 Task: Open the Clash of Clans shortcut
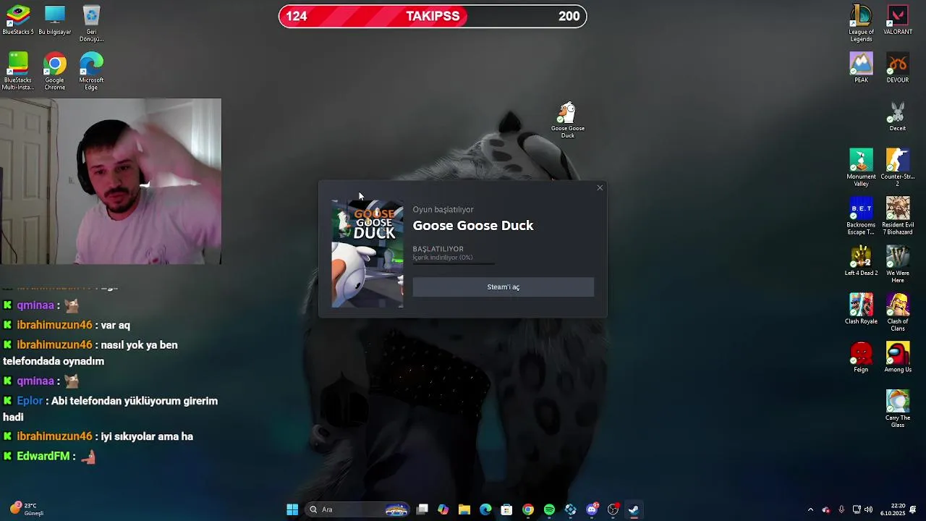898,313
